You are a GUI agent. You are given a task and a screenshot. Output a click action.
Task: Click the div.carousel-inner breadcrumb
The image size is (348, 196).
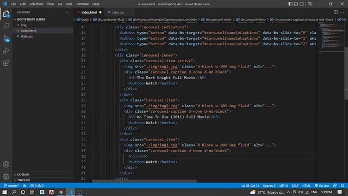pyautogui.click(x=219, y=20)
